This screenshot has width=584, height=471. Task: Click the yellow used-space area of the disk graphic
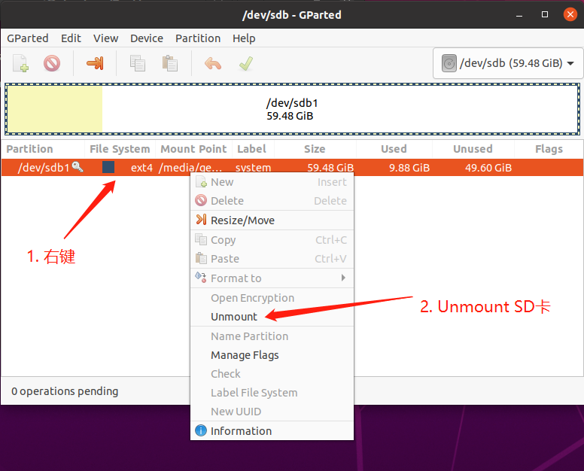pos(55,108)
